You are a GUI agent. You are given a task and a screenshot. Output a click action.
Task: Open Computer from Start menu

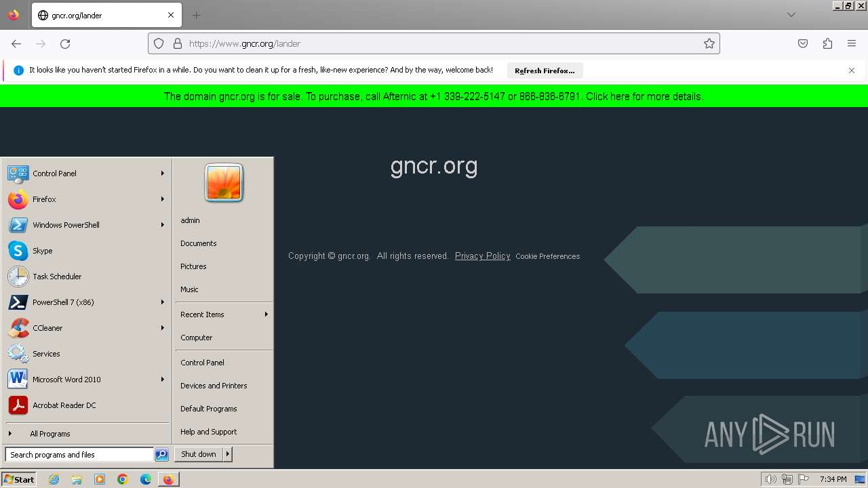click(x=197, y=338)
